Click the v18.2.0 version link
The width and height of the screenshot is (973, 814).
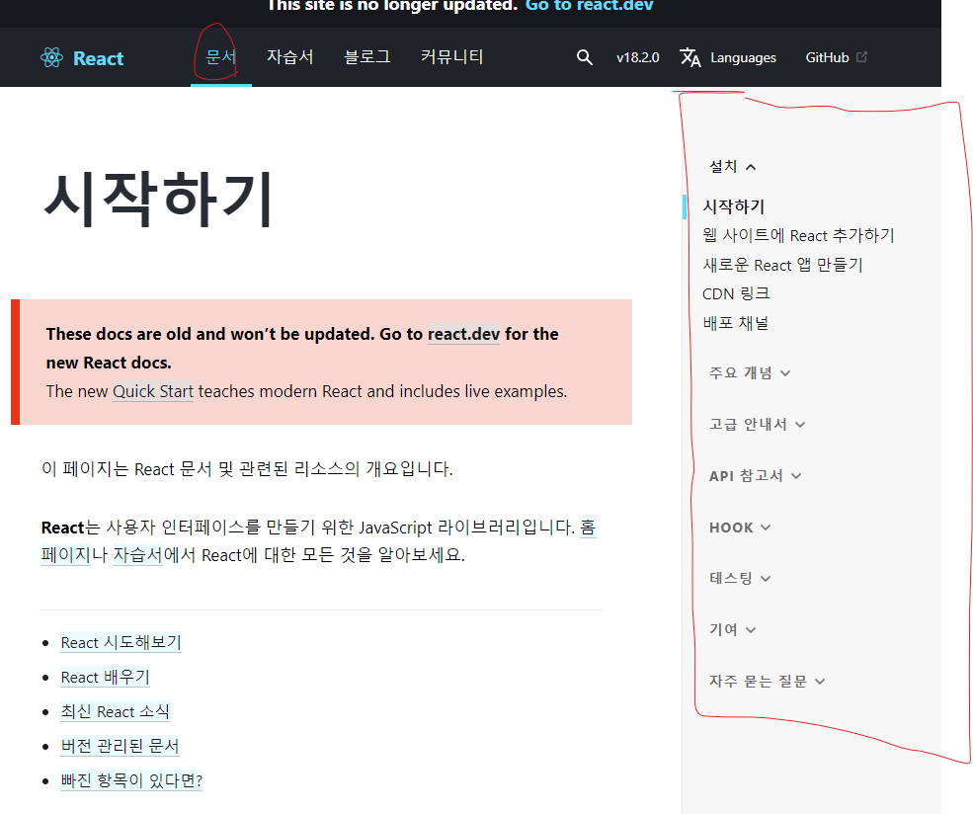(x=637, y=57)
